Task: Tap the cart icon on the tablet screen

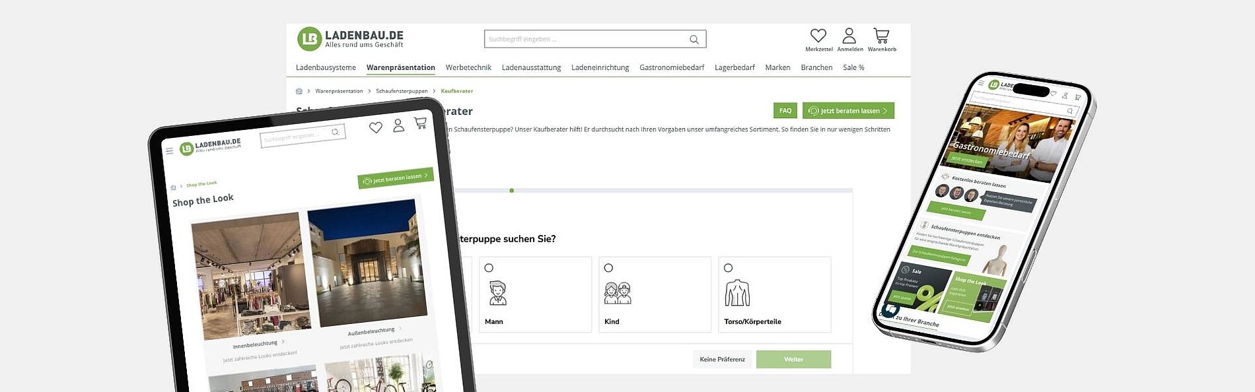Action: (420, 123)
